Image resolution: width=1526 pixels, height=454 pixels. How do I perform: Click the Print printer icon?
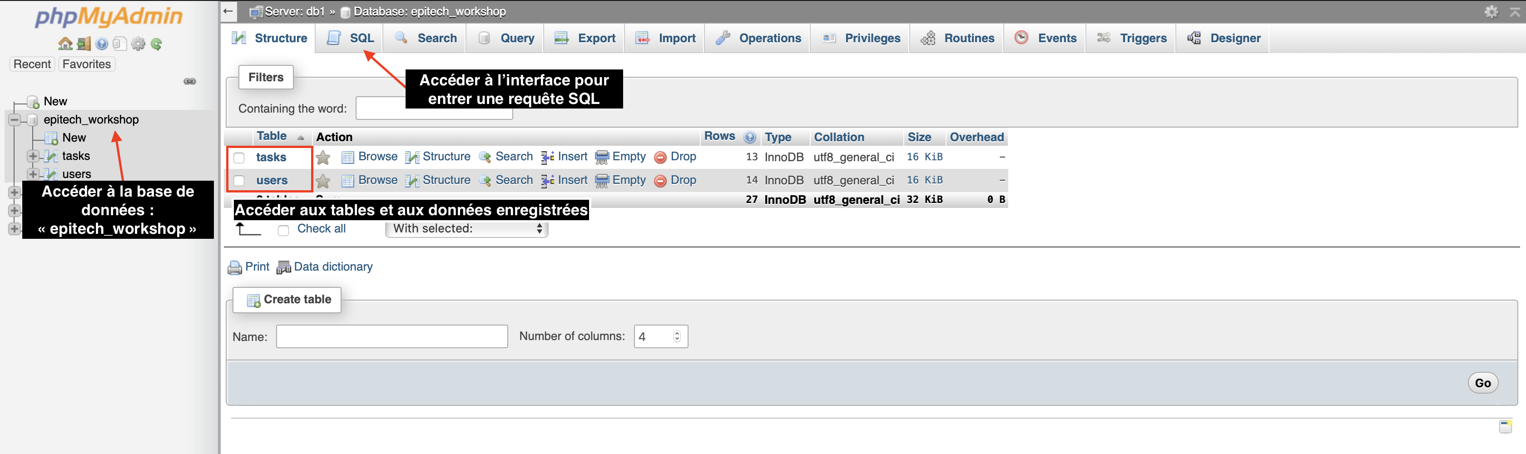click(x=235, y=267)
